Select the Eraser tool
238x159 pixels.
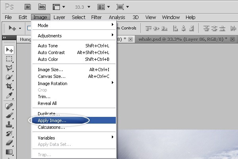(x=9, y=142)
